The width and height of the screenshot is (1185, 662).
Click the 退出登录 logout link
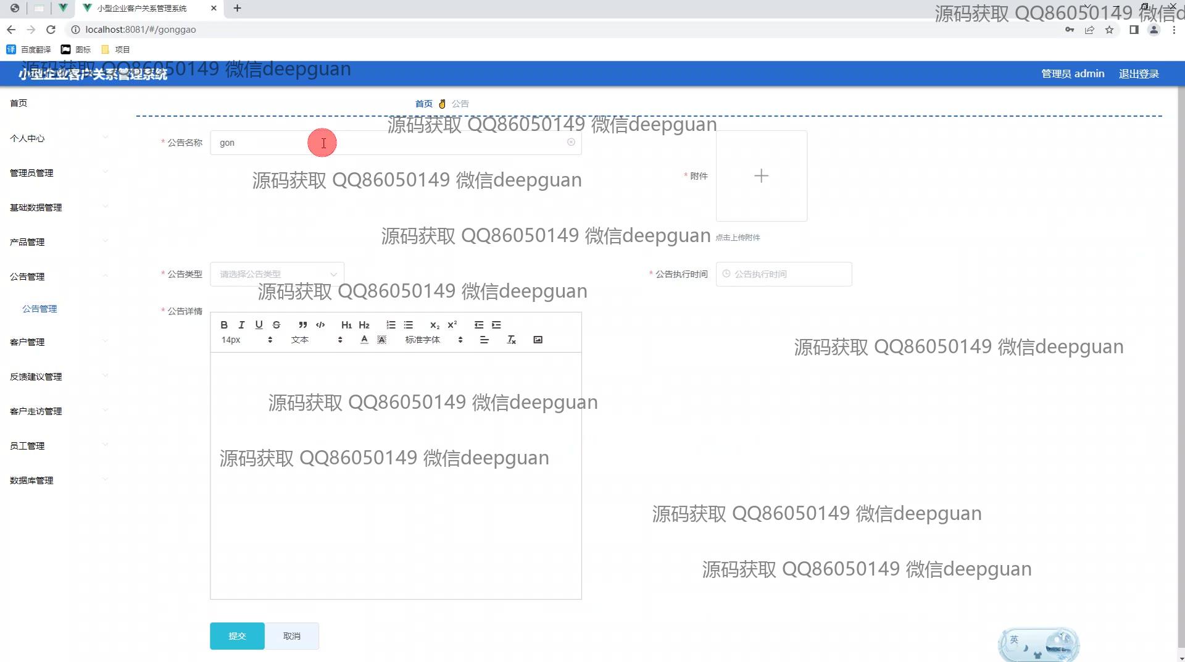coord(1139,74)
